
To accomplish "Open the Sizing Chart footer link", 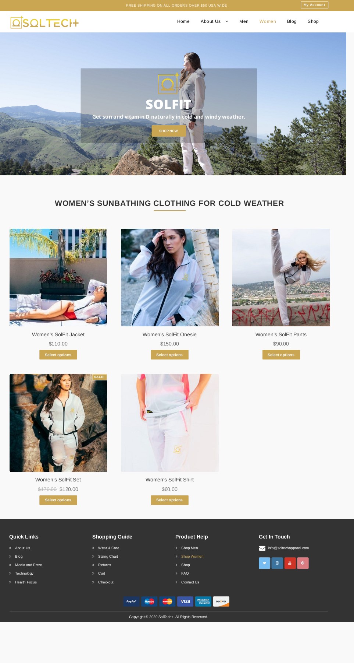I will tap(108, 557).
